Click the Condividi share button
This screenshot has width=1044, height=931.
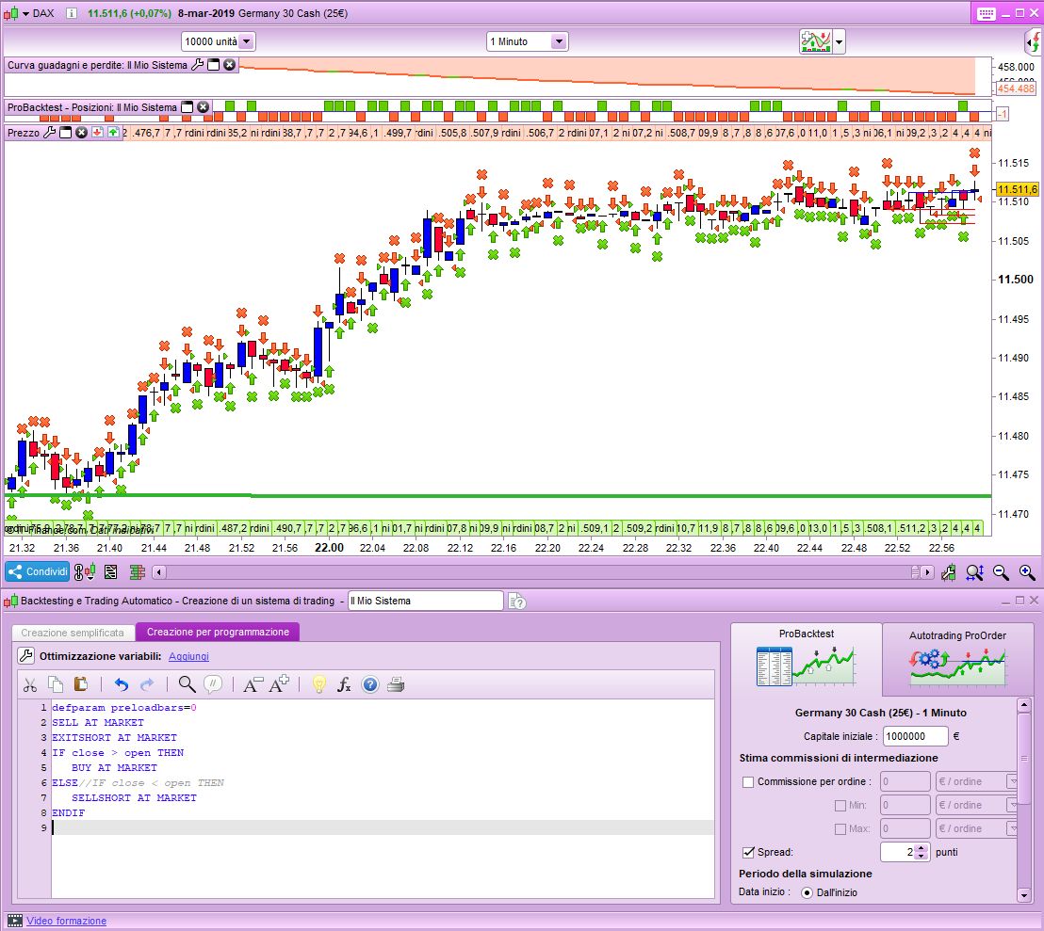click(38, 571)
